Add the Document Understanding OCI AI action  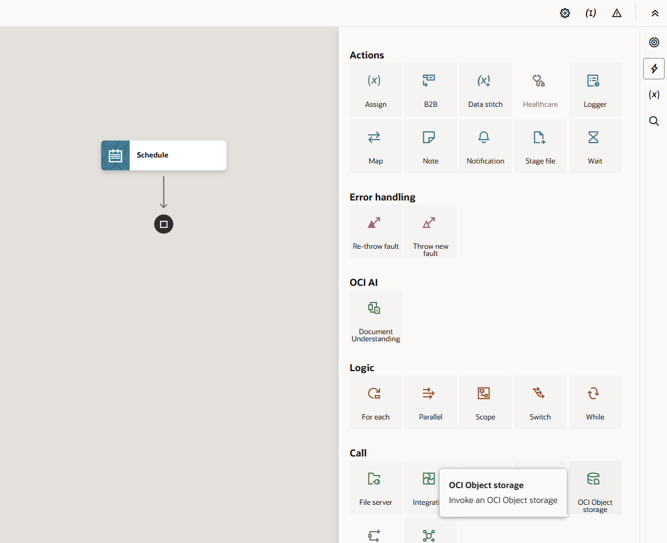click(375, 317)
